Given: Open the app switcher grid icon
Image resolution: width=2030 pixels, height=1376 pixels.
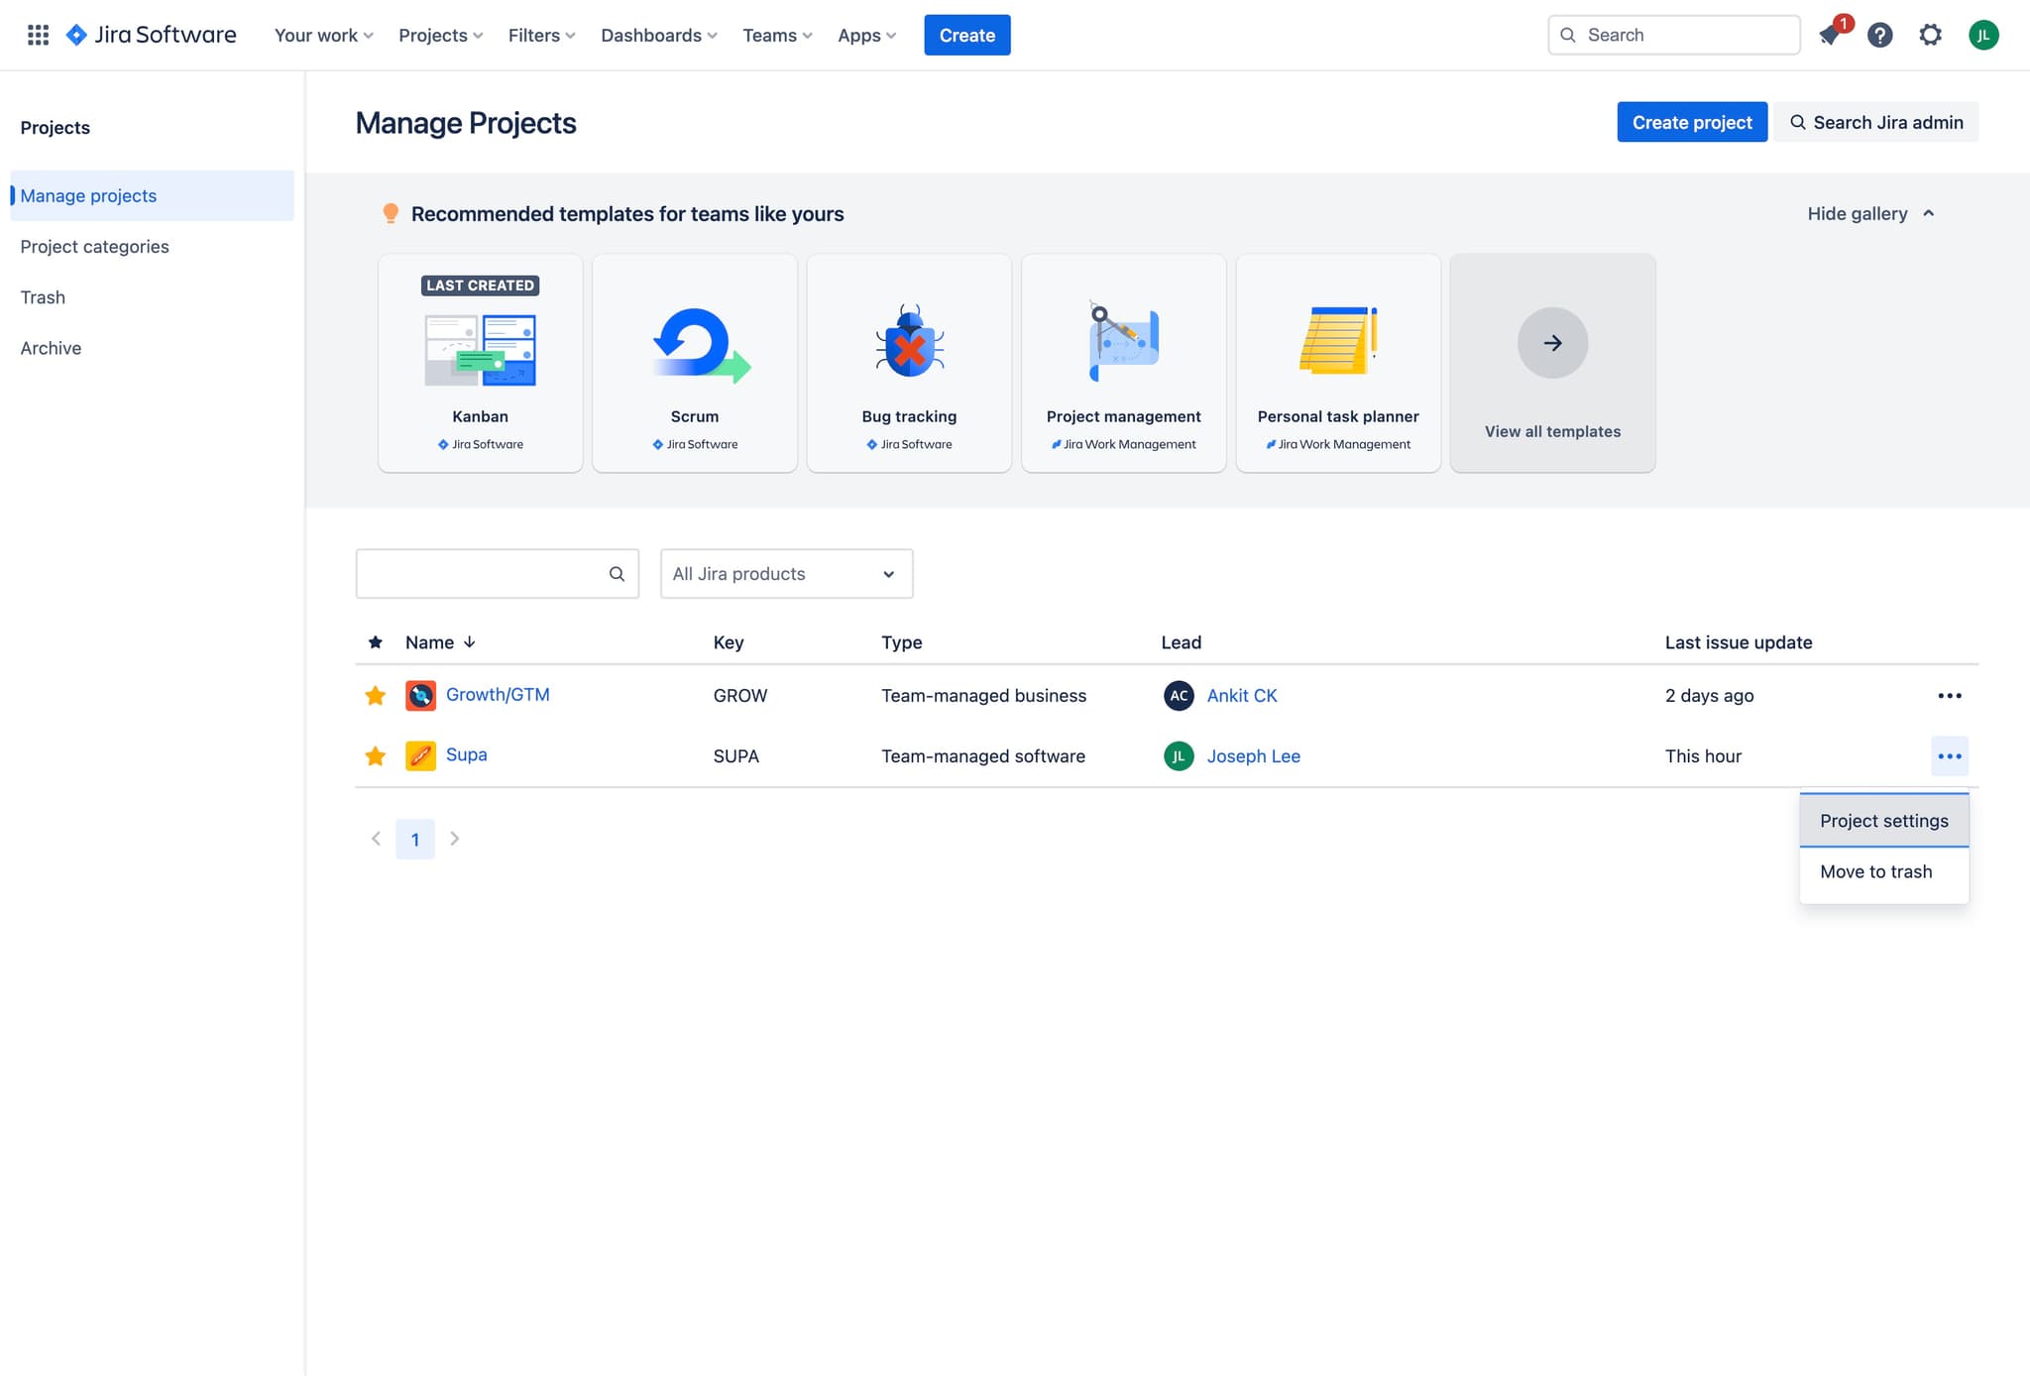Looking at the screenshot, I should (38, 35).
